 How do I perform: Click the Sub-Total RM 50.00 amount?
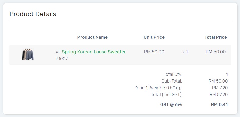(218, 81)
